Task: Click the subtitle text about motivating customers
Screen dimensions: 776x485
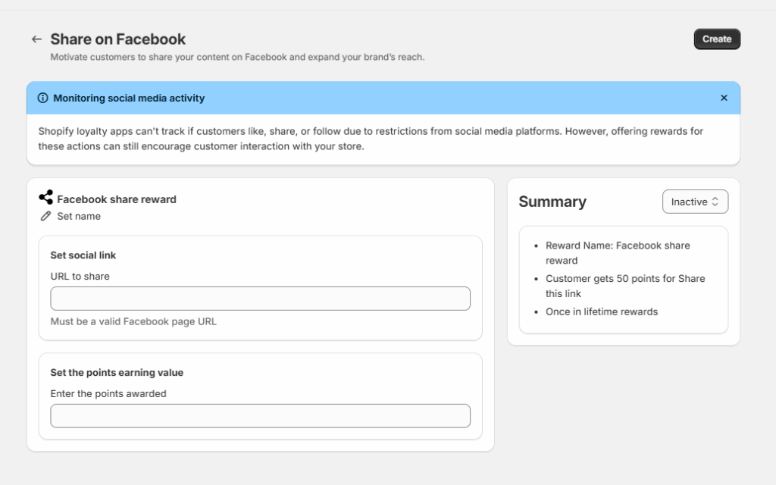Action: click(237, 57)
